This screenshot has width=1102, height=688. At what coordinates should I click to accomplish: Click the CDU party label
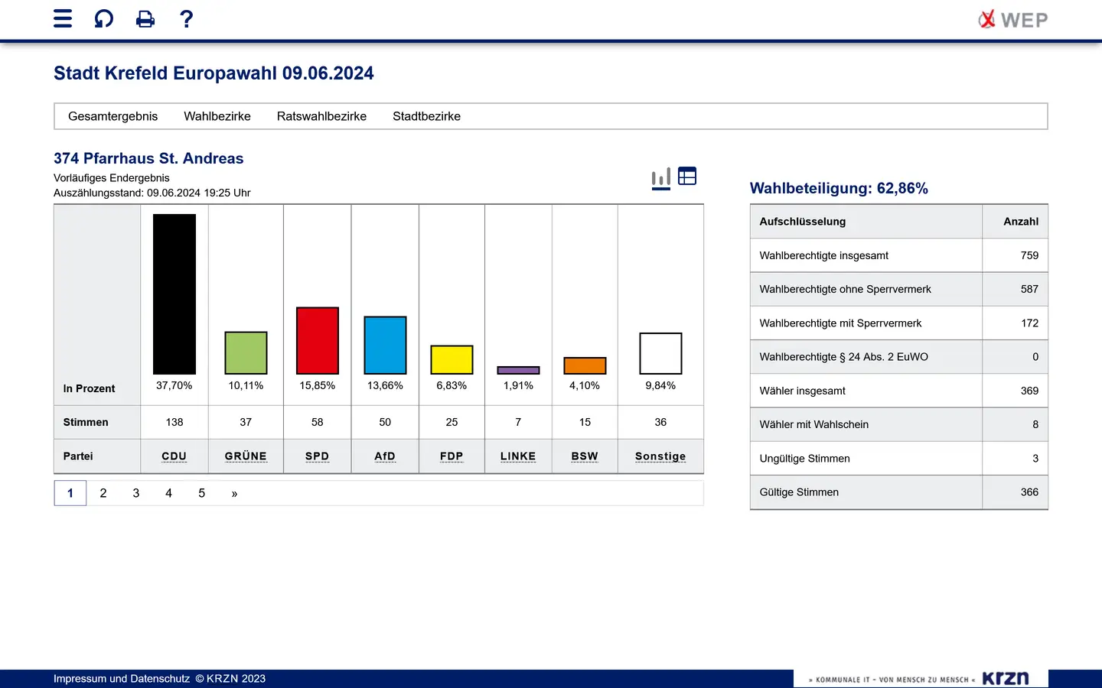tap(174, 456)
